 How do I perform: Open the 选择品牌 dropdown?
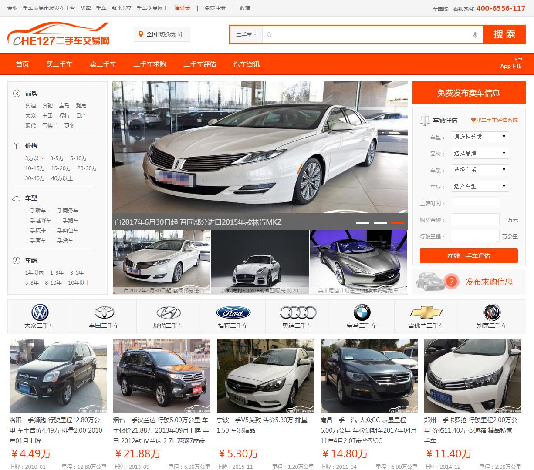point(480,153)
